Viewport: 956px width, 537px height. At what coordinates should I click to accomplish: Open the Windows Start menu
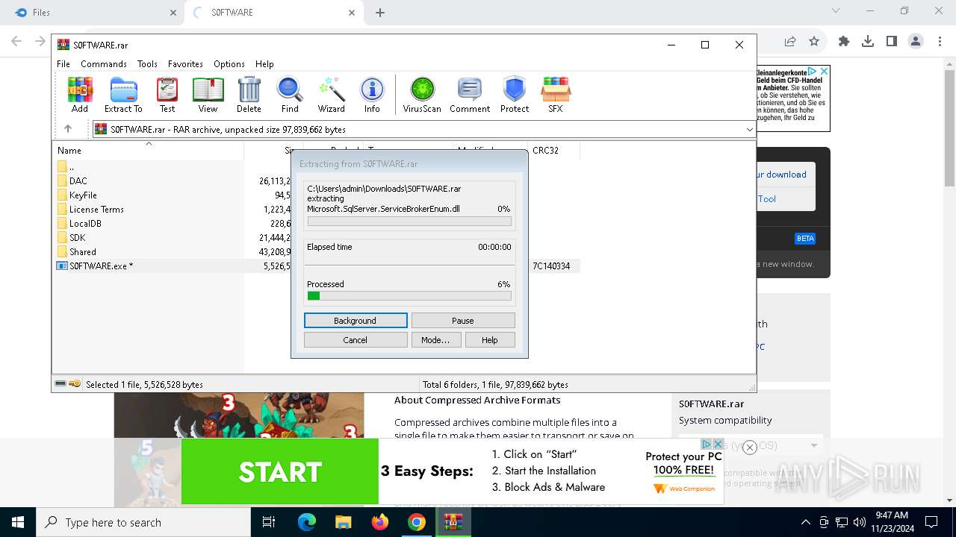[18, 522]
